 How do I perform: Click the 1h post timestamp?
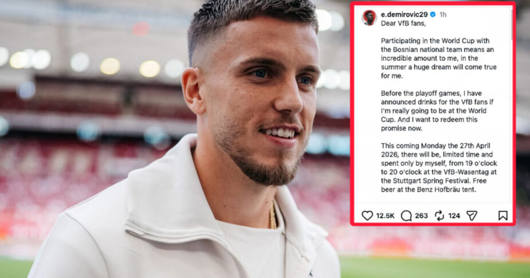tap(443, 14)
